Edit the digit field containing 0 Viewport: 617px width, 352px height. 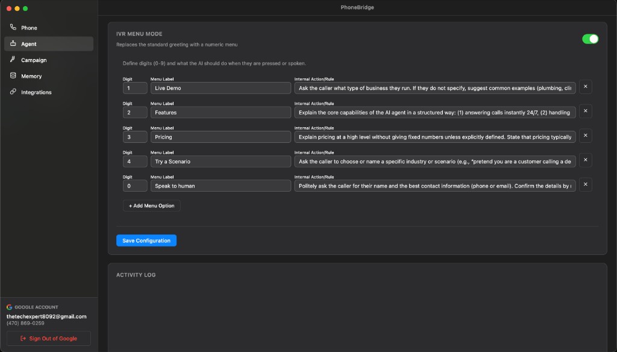point(135,186)
